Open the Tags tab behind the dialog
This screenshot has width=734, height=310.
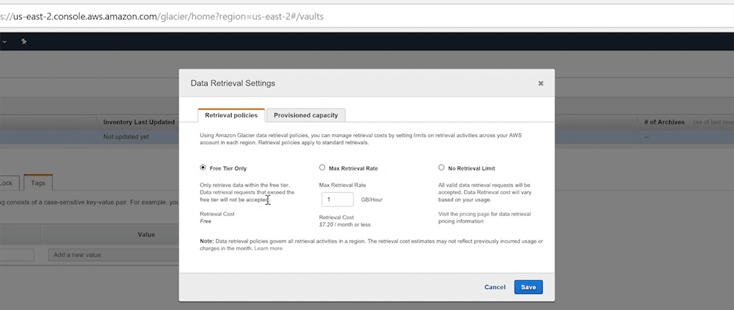38,183
